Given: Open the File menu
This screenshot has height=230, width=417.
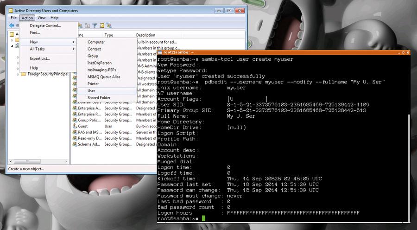Looking at the screenshot, I should (13, 18).
